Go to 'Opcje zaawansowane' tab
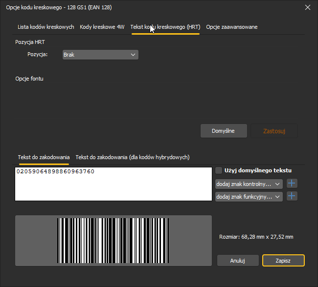The width and height of the screenshot is (318, 287). 232,27
